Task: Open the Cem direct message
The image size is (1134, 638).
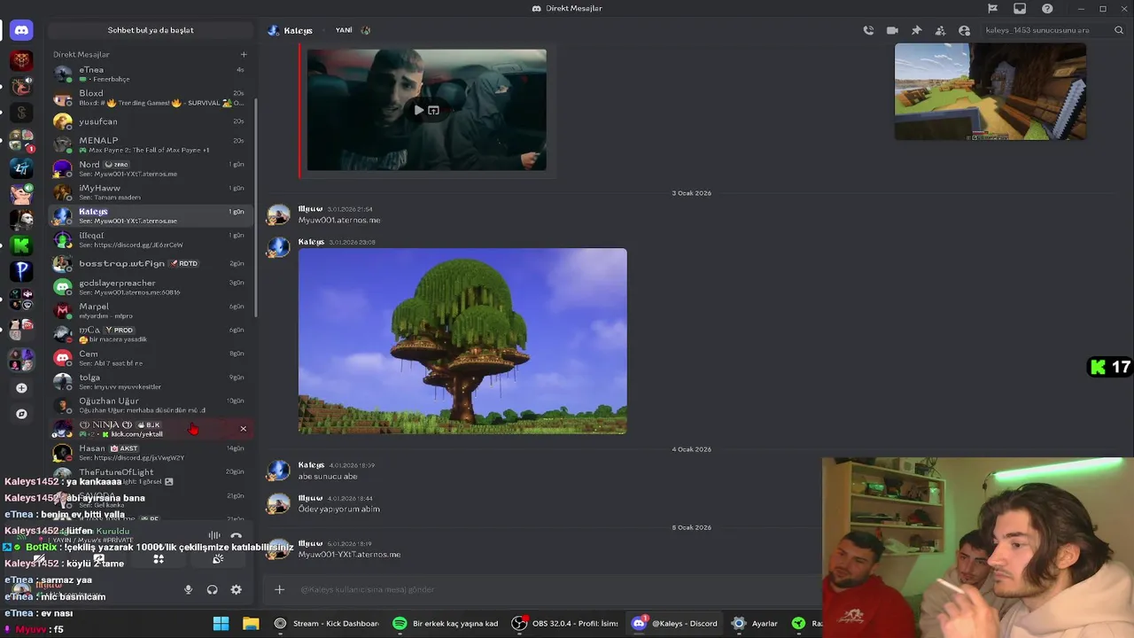Action: [x=151, y=358]
